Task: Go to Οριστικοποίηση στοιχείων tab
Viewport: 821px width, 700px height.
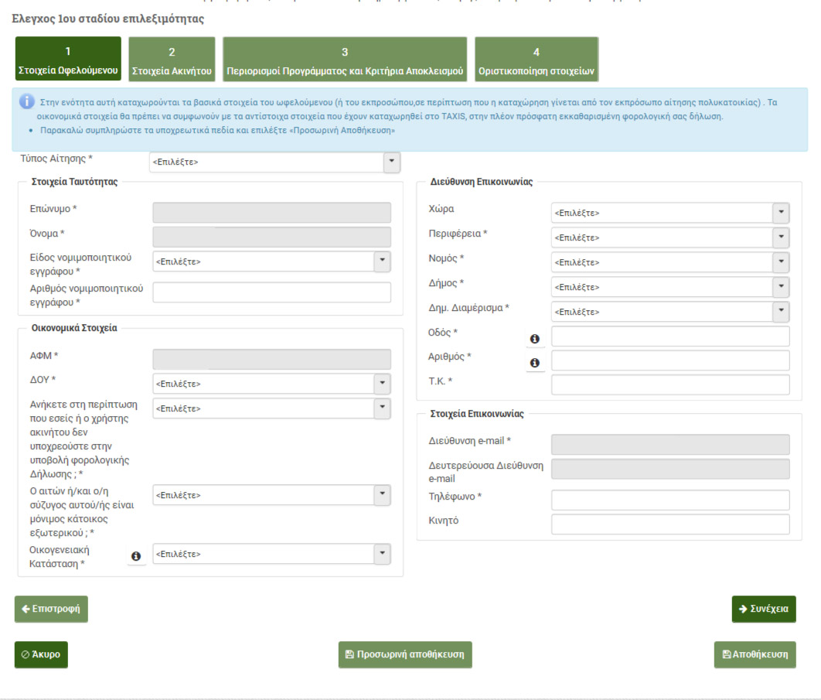Action: tap(537, 60)
